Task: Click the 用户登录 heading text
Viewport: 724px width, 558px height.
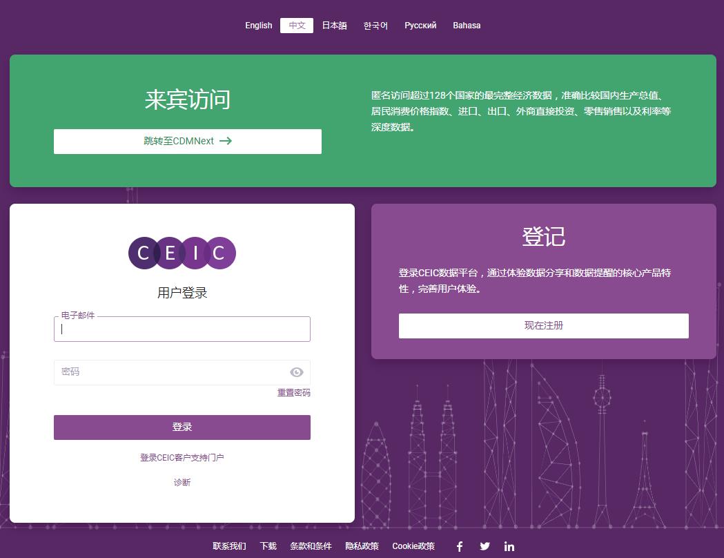Action: (x=182, y=292)
